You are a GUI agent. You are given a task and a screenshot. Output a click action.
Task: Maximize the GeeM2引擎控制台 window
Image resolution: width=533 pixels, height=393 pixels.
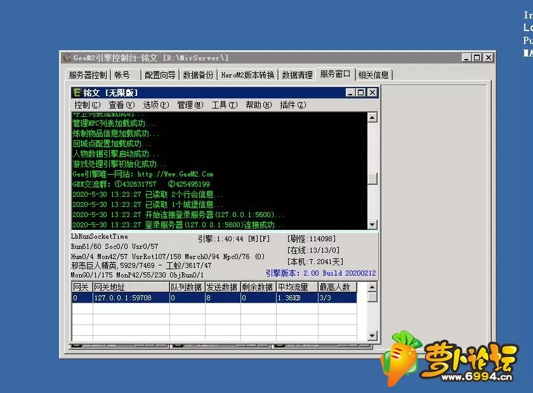pyautogui.click(x=477, y=58)
